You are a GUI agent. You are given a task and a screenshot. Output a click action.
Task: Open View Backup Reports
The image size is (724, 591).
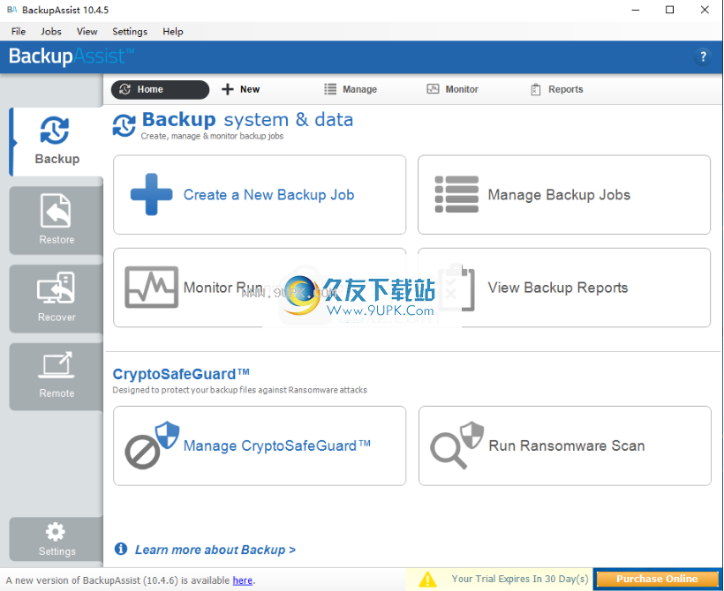564,288
